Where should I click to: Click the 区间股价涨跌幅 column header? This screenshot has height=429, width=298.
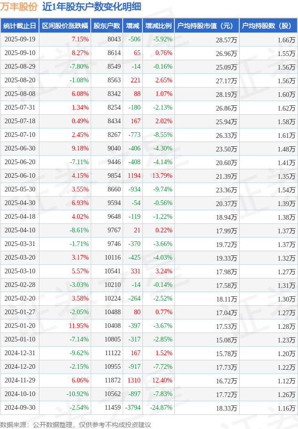pyautogui.click(x=64, y=26)
